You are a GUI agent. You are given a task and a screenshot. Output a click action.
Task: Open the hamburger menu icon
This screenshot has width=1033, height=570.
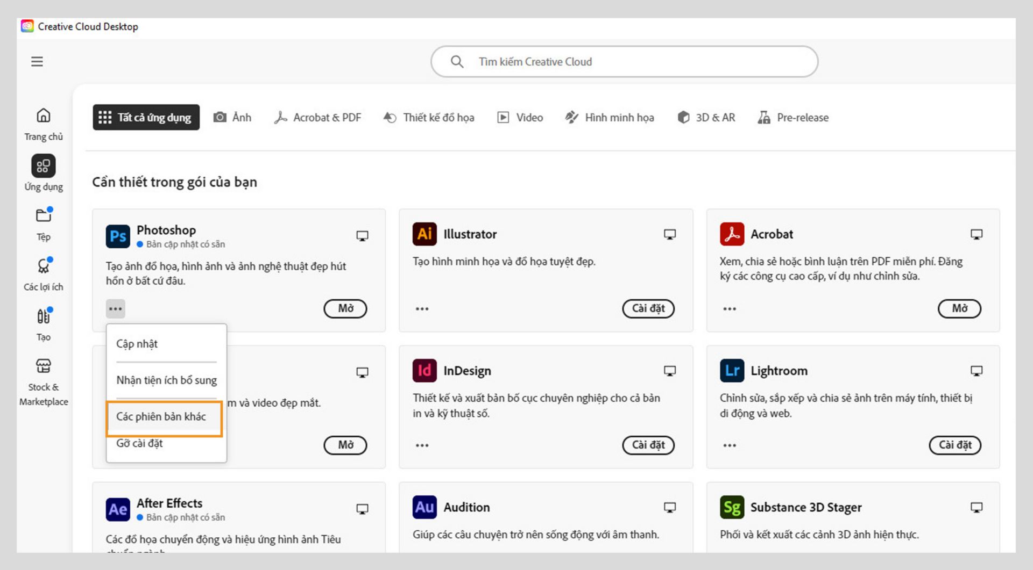pyautogui.click(x=37, y=62)
